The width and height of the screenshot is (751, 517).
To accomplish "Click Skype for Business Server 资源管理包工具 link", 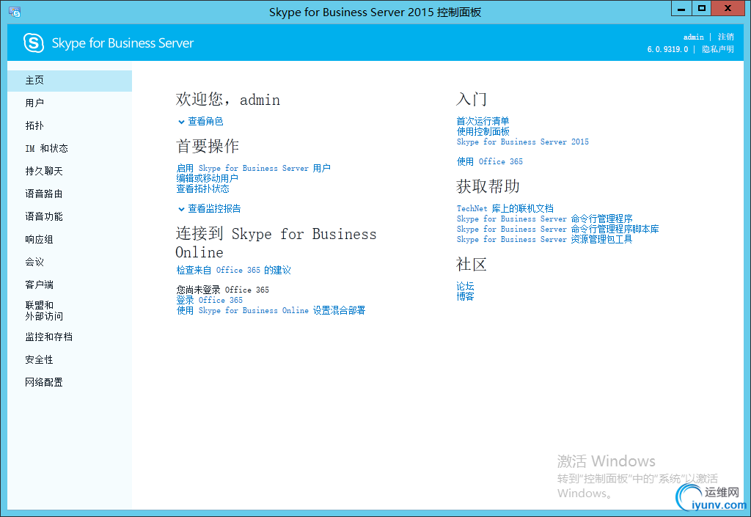I will [545, 239].
